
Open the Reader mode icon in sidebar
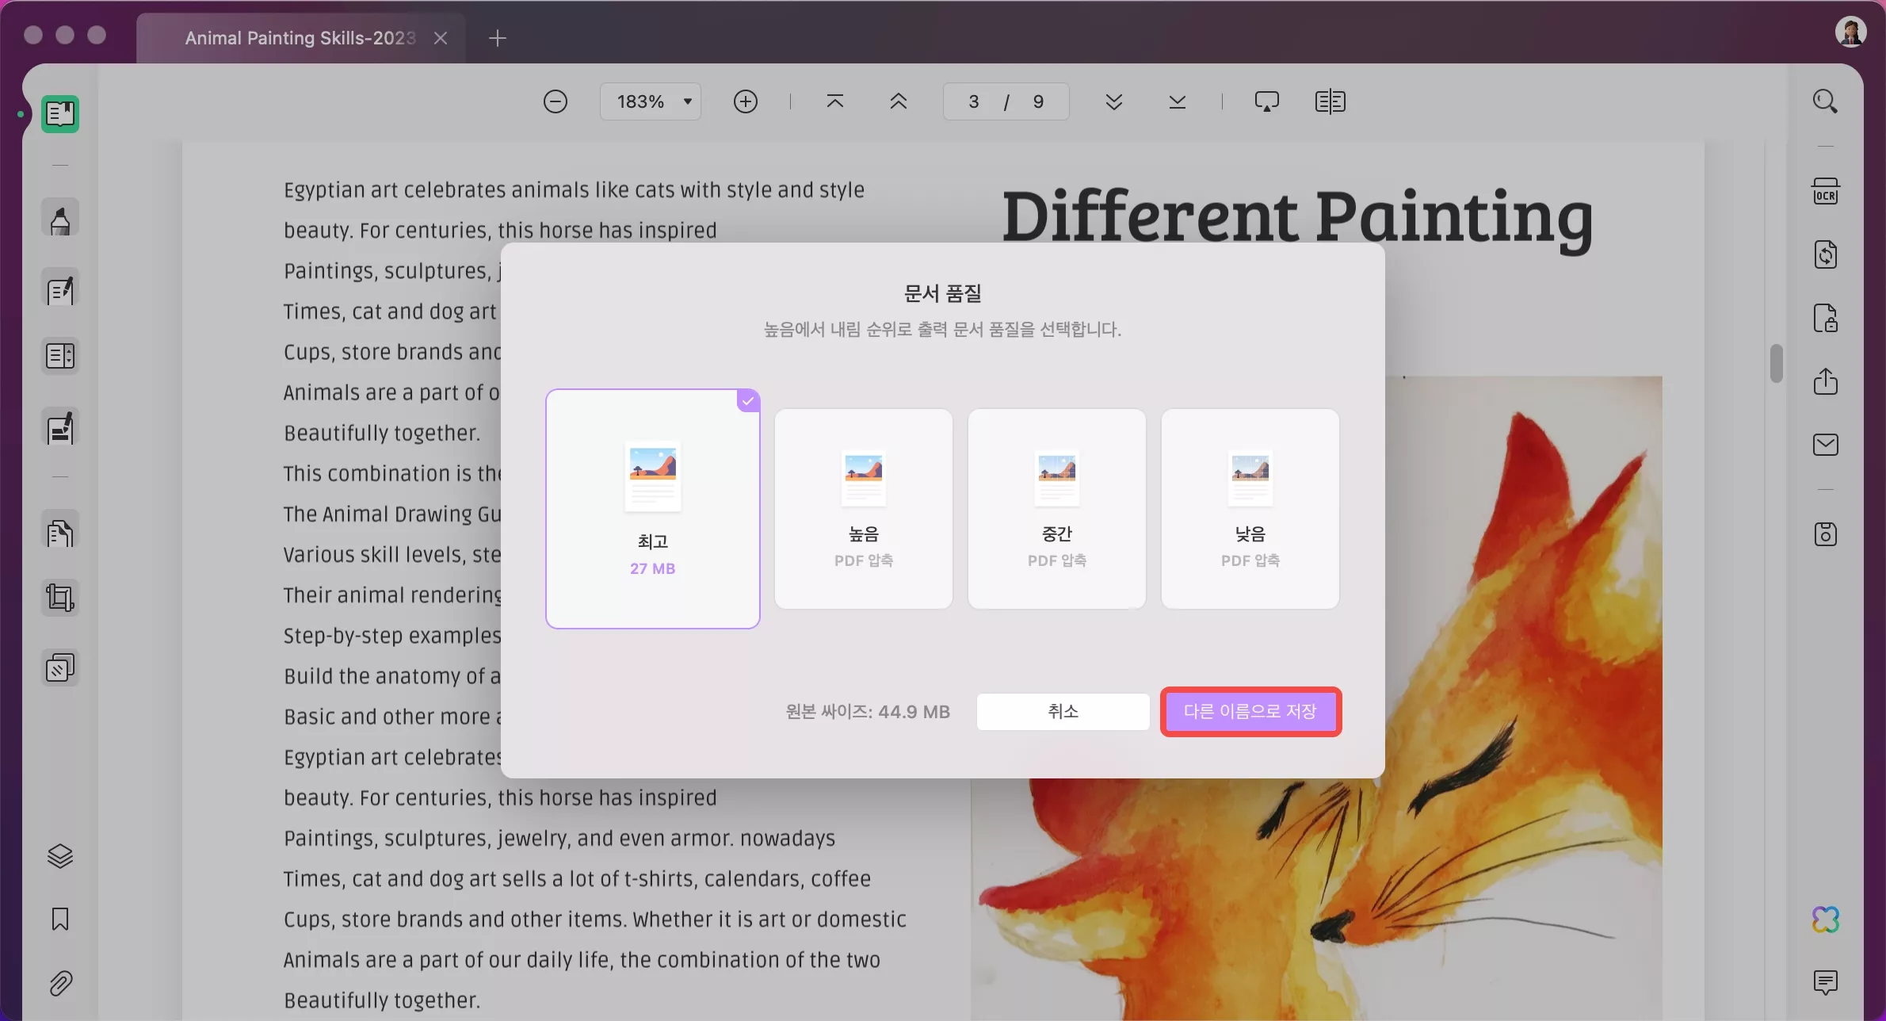point(60,114)
